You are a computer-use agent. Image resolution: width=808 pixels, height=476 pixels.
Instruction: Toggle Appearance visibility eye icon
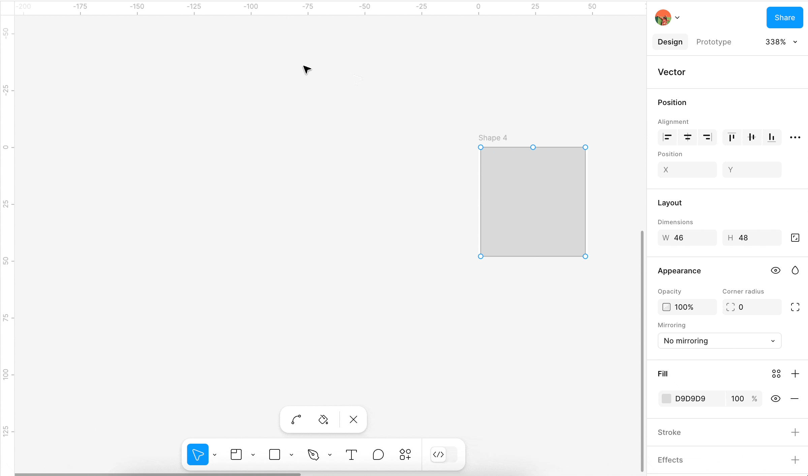[x=775, y=270]
